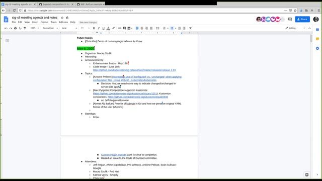322x181 pixels.
Task: Select Left align
Action: (137, 28)
